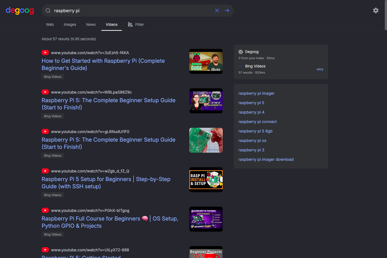The width and height of the screenshot is (387, 258).
Task: Click retry for Bing Videos
Action: [x=320, y=69]
